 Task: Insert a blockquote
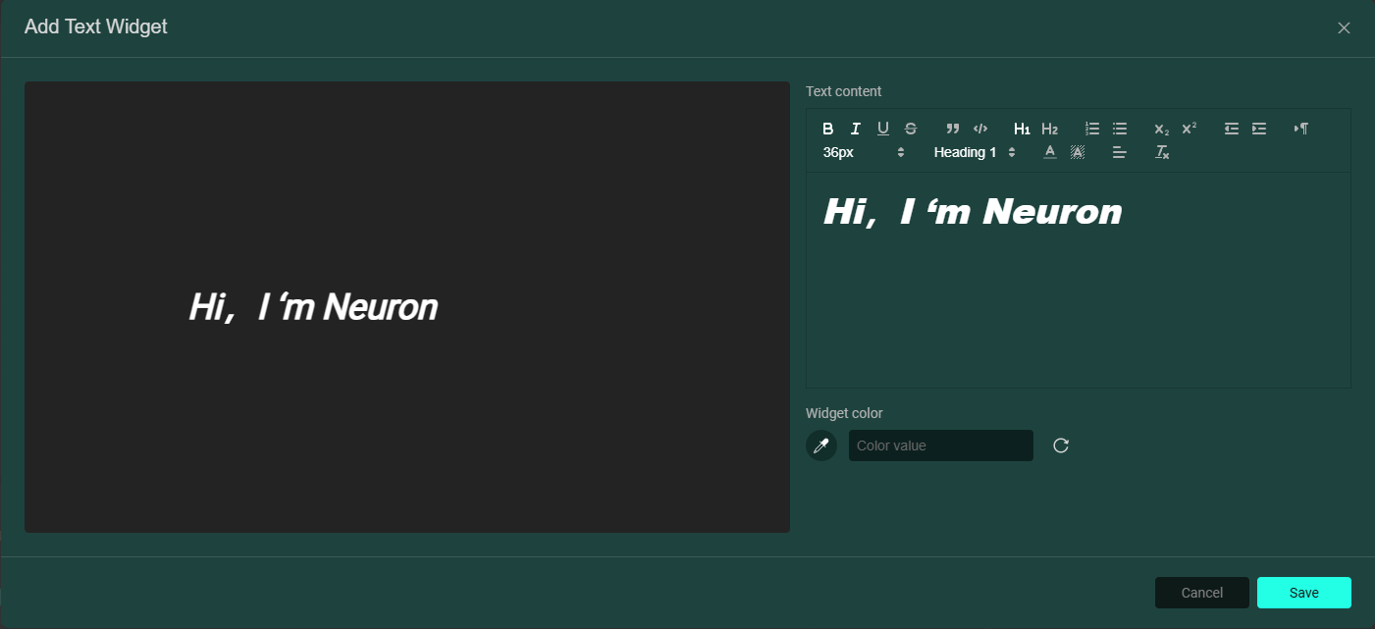952,129
